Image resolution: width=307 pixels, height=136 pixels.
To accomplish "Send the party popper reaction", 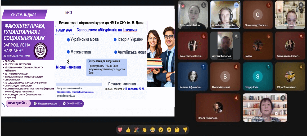I will [x=136, y=130].
